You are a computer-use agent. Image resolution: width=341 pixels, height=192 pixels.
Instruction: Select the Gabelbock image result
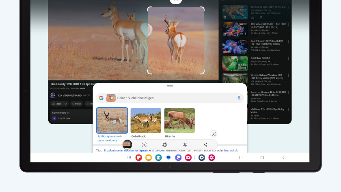(x=145, y=121)
